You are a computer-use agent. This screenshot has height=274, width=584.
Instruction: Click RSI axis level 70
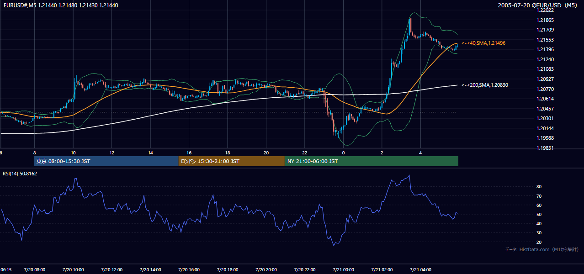[x=539, y=196]
